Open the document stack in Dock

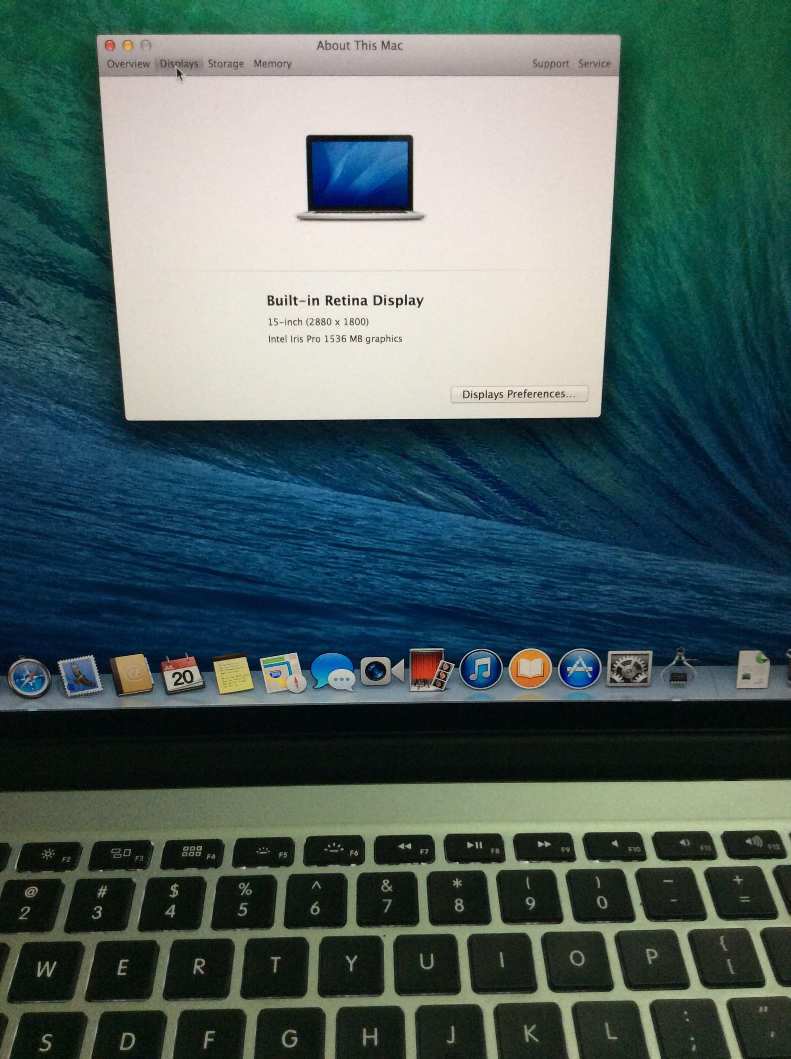pyautogui.click(x=753, y=669)
